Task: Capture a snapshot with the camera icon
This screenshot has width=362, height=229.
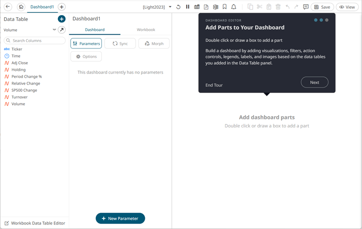Action: 197,7
